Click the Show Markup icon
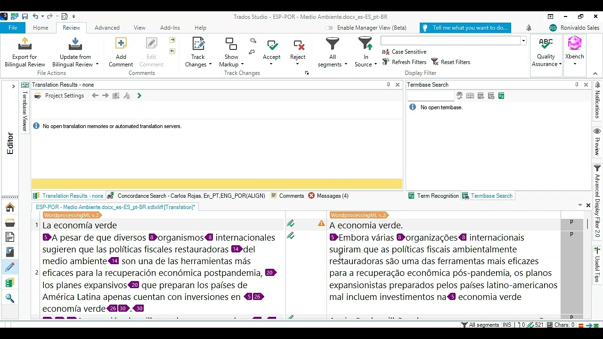 tap(231, 44)
